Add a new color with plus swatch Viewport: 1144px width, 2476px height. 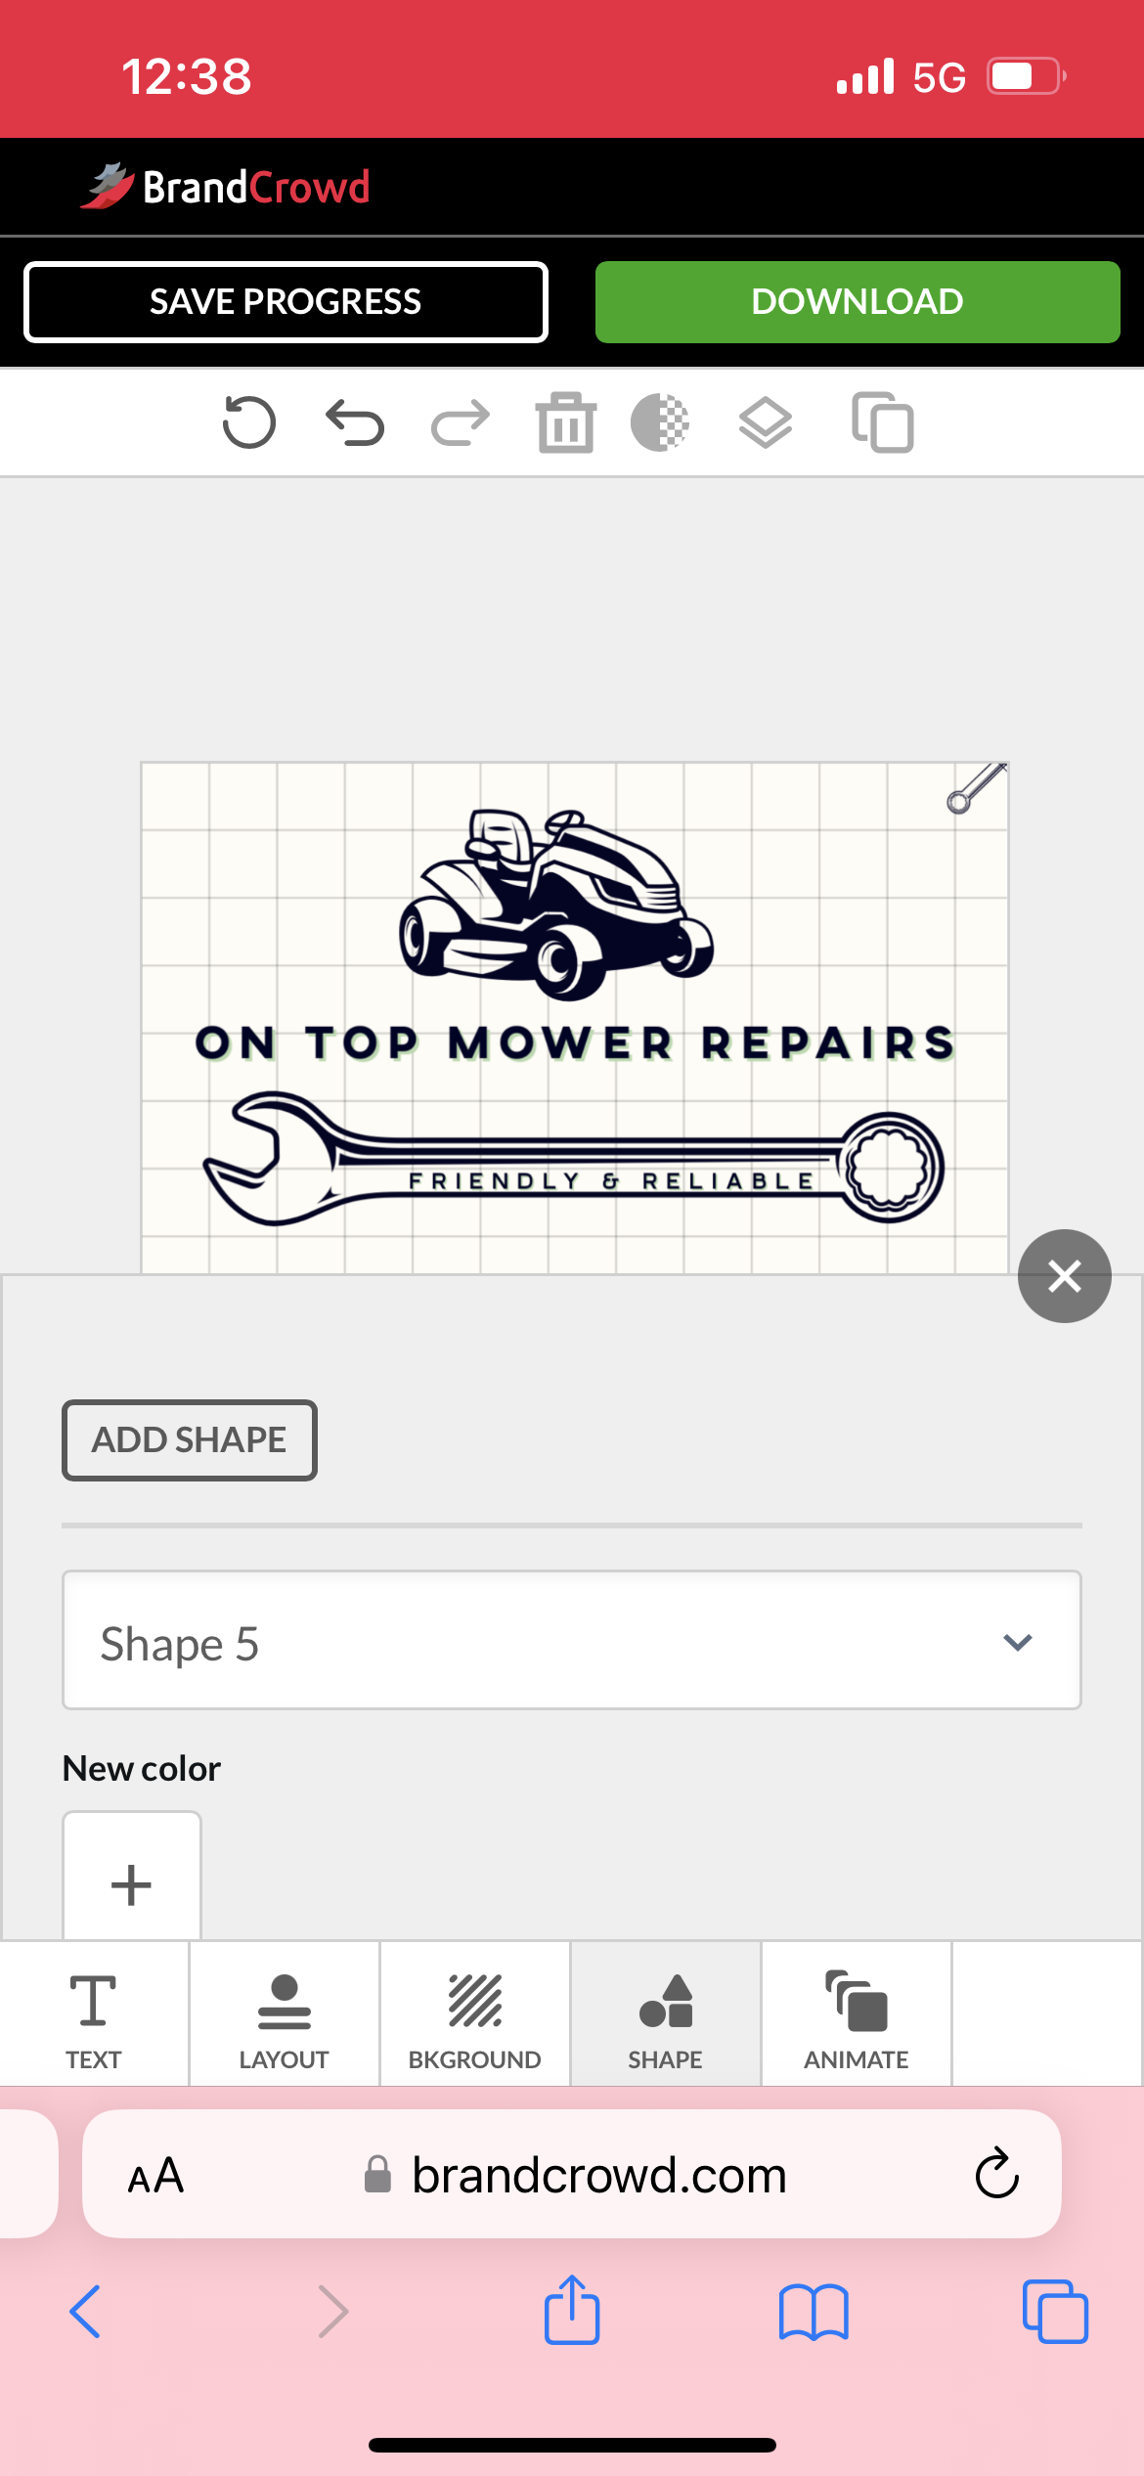(132, 1877)
